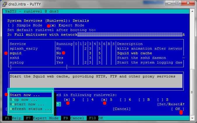197x123 pixels.
Task: Choose Stop now from popup menu
Action: coord(31,100)
